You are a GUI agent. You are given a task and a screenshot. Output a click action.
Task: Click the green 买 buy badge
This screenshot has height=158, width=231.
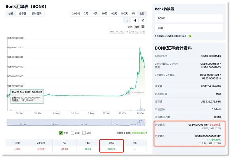pyautogui.click(x=190, y=36)
